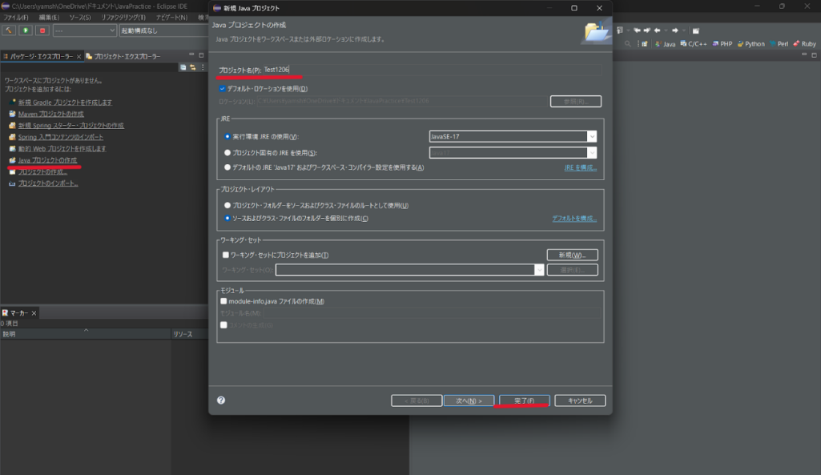Image resolution: width=821 pixels, height=475 pixels.
Task: Click the help question mark icon in the dialog
Action: 221,401
